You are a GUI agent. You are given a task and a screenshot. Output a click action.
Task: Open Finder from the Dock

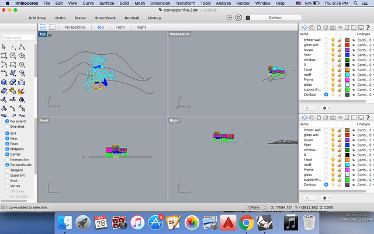click(65, 223)
